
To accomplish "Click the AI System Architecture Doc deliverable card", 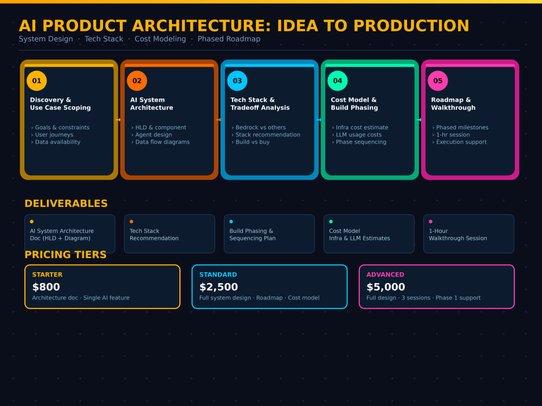I will [x=70, y=234].
